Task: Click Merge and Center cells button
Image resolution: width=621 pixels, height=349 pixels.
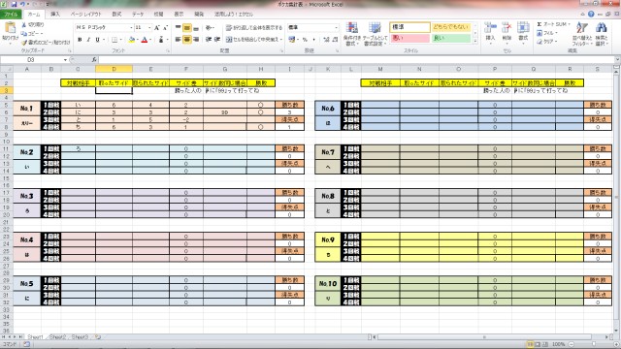Action: coord(254,40)
